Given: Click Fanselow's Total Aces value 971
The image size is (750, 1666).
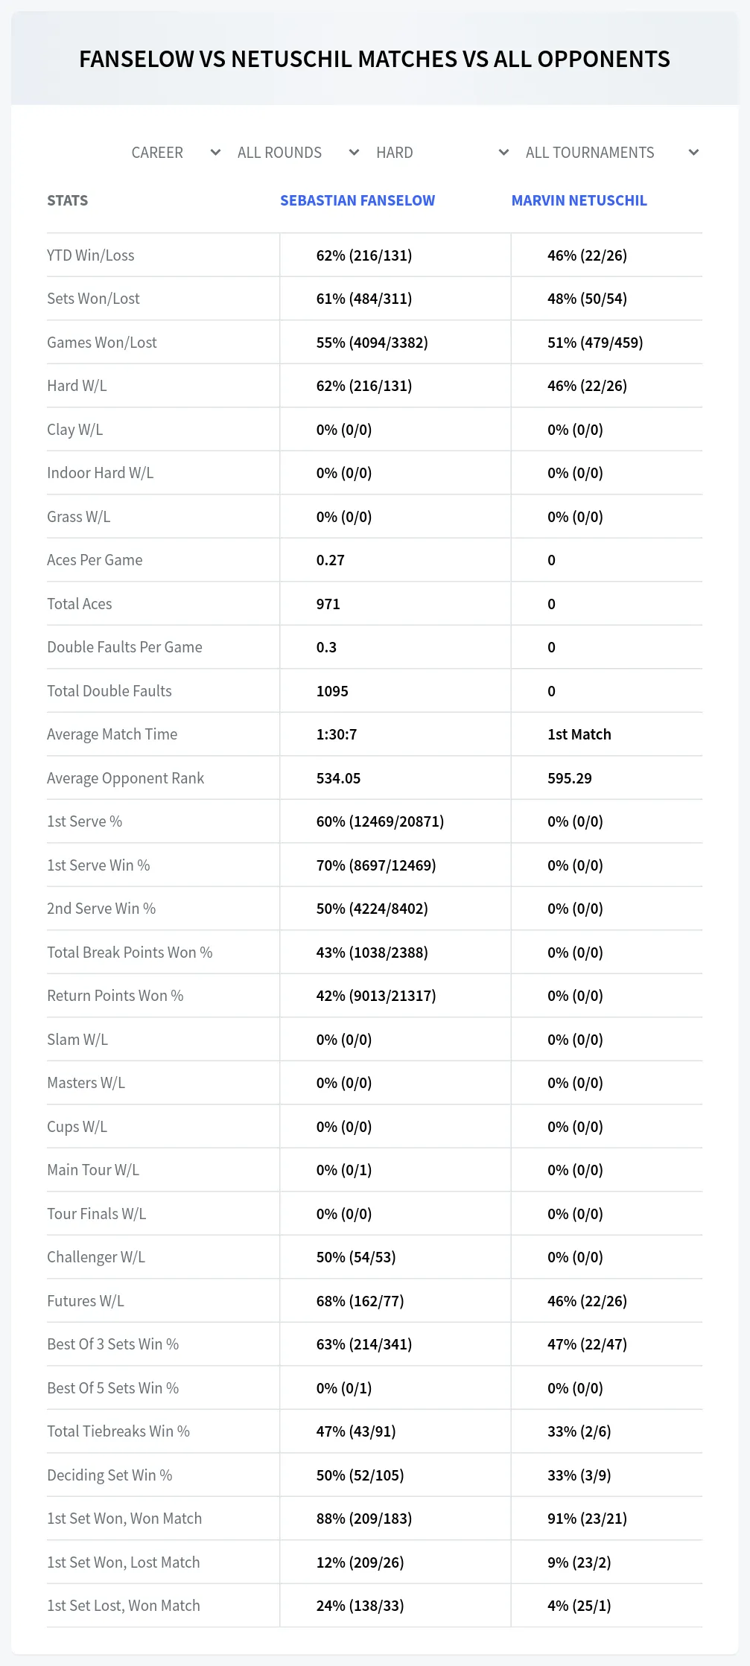Looking at the screenshot, I should (x=328, y=604).
